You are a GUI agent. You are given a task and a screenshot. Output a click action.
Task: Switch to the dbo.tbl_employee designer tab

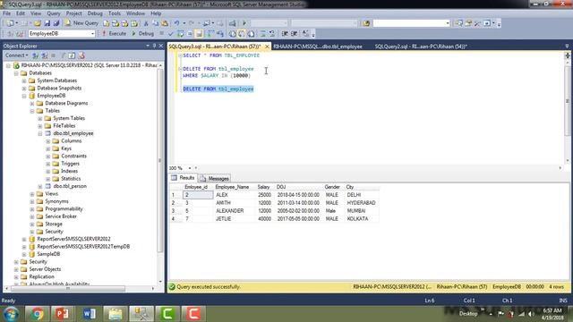tap(318, 47)
